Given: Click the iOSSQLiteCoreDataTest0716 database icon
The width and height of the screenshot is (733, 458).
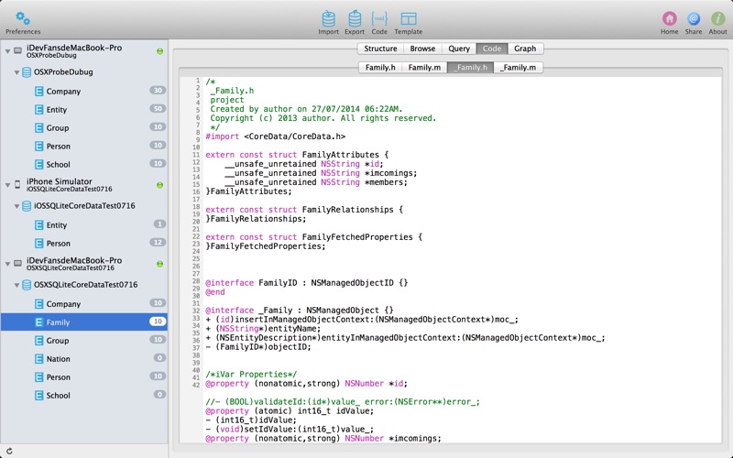Looking at the screenshot, I should tap(27, 206).
